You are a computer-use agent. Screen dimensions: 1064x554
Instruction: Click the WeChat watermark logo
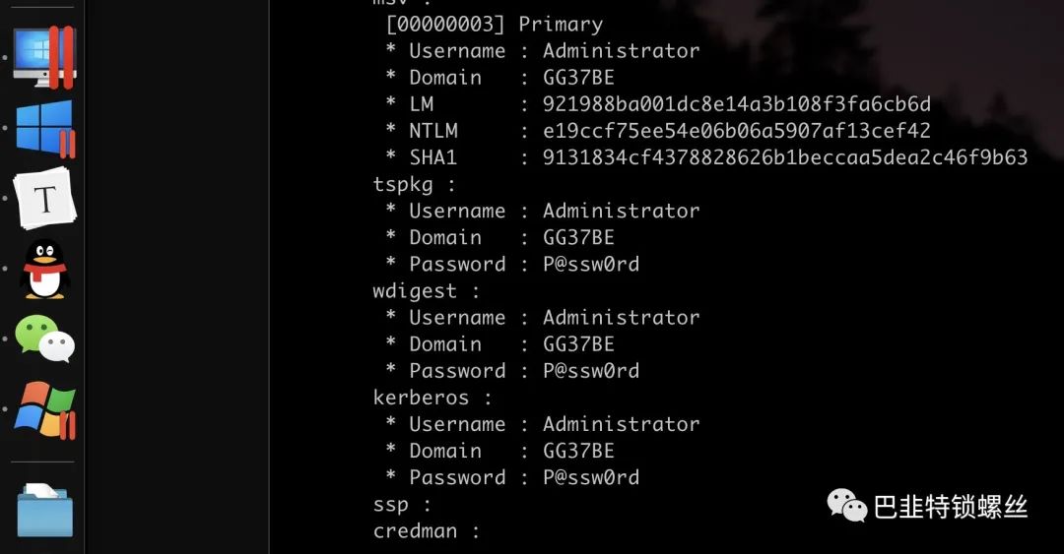coord(846,506)
